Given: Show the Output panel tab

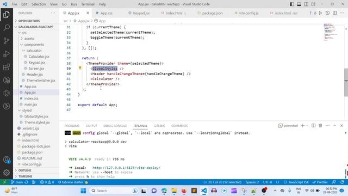Looking at the screenshot, I should coord(91,126).
